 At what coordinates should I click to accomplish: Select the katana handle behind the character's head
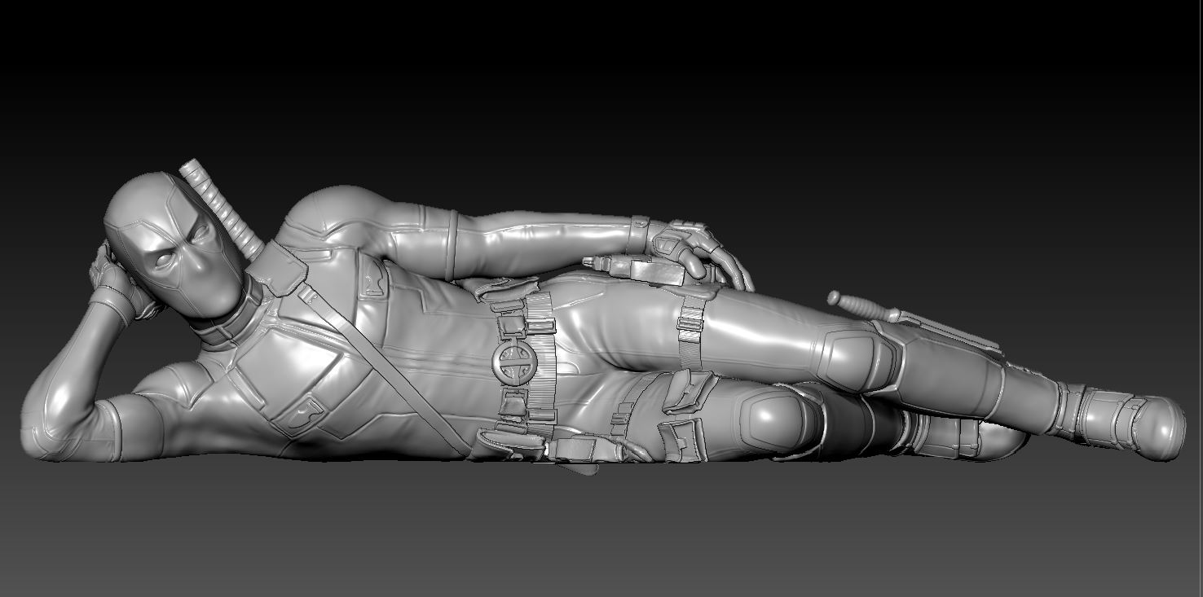tap(222, 207)
